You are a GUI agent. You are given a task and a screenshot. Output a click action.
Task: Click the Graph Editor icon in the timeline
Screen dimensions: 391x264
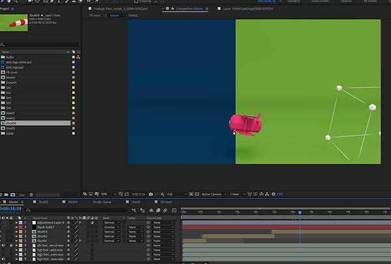[x=174, y=211]
